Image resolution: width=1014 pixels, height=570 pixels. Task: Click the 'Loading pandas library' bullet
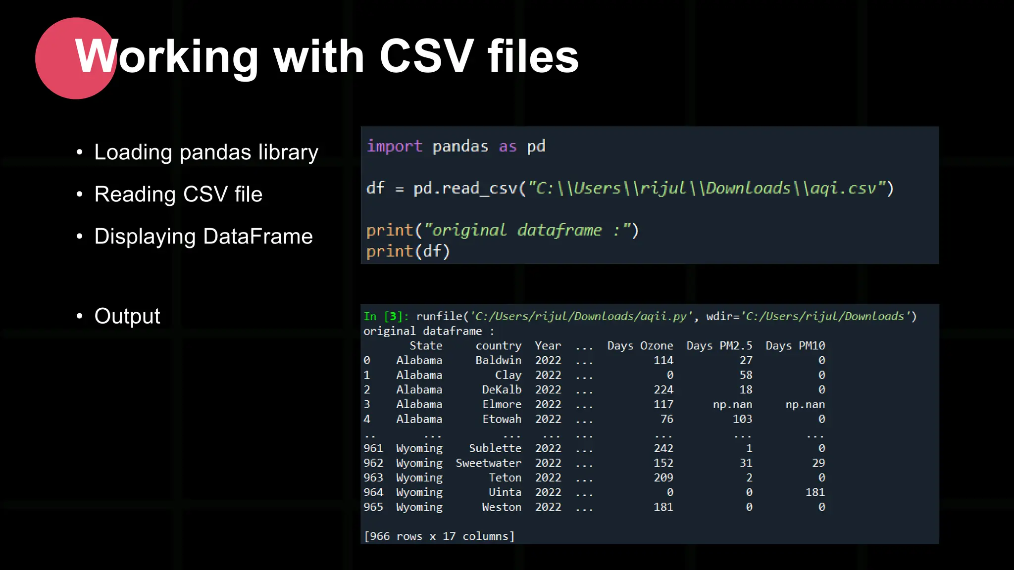206,152
